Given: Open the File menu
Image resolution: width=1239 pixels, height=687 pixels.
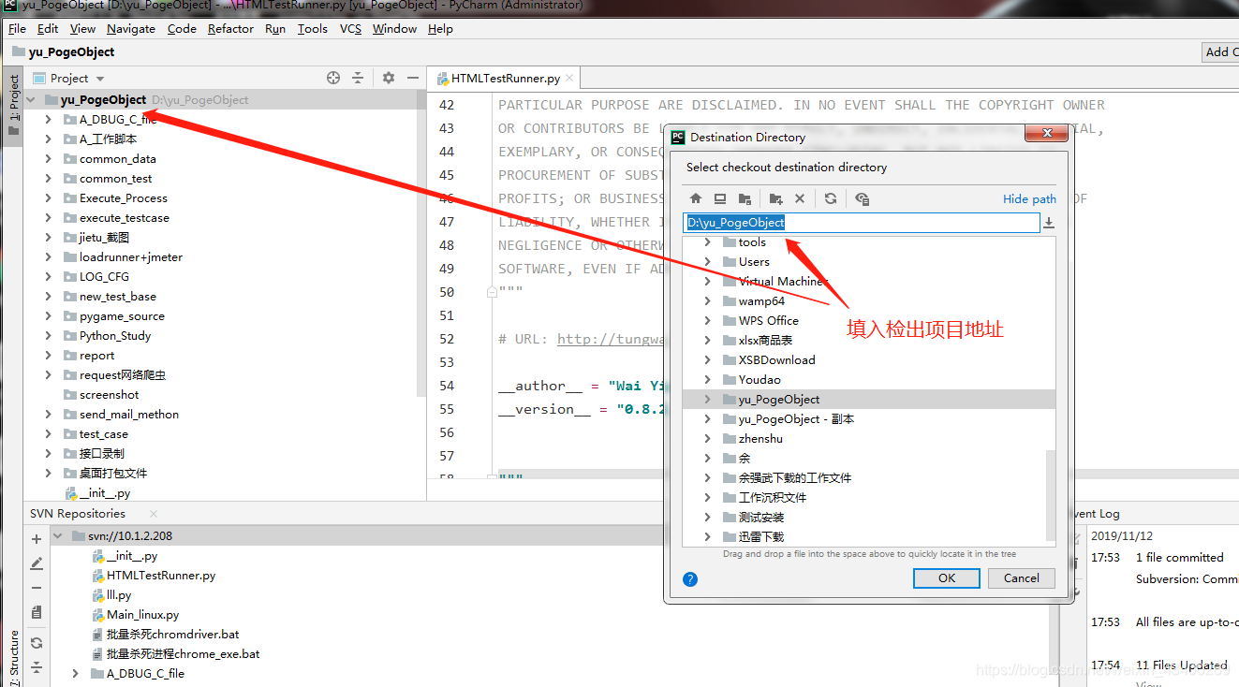Looking at the screenshot, I should click(17, 29).
